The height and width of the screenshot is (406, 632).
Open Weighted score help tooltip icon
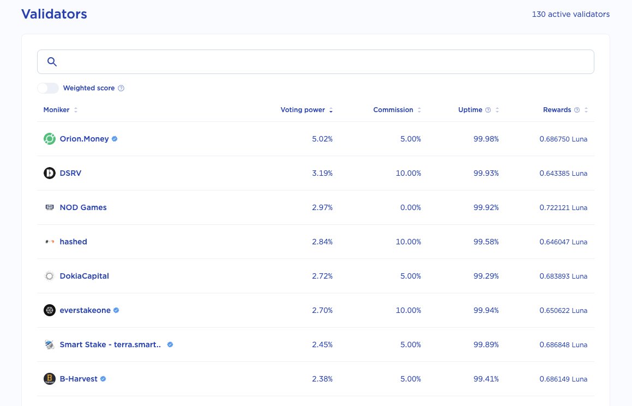[121, 88]
